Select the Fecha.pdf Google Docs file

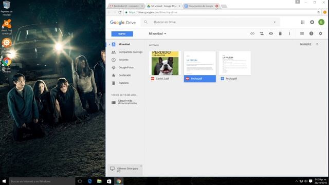point(234,67)
